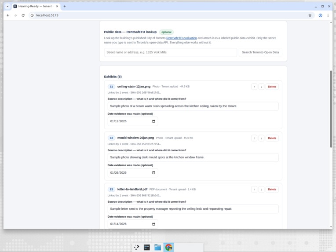Close the Hearing-Ready tab
The image size is (336, 252).
(x=57, y=6)
